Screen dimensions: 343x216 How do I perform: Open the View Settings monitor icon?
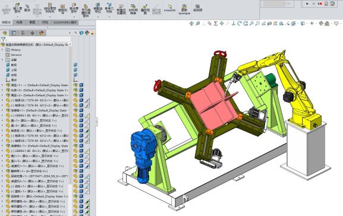click(336, 23)
